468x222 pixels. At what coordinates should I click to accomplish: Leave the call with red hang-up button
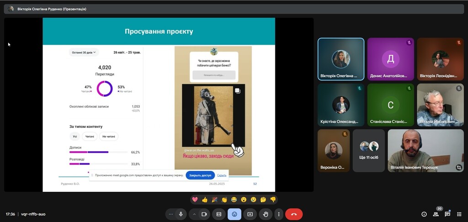294,214
